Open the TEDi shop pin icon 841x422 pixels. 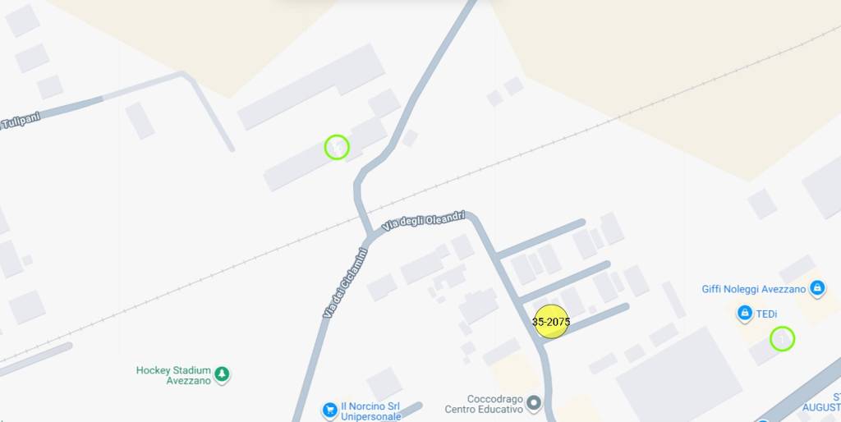744,313
